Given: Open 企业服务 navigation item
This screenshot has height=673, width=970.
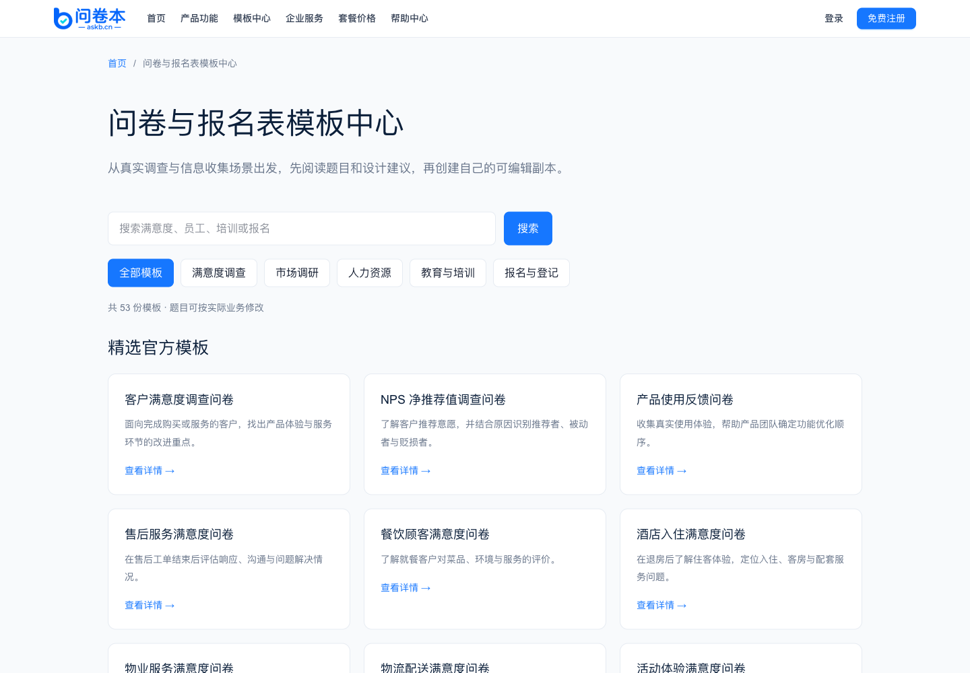Looking at the screenshot, I should pyautogui.click(x=304, y=18).
